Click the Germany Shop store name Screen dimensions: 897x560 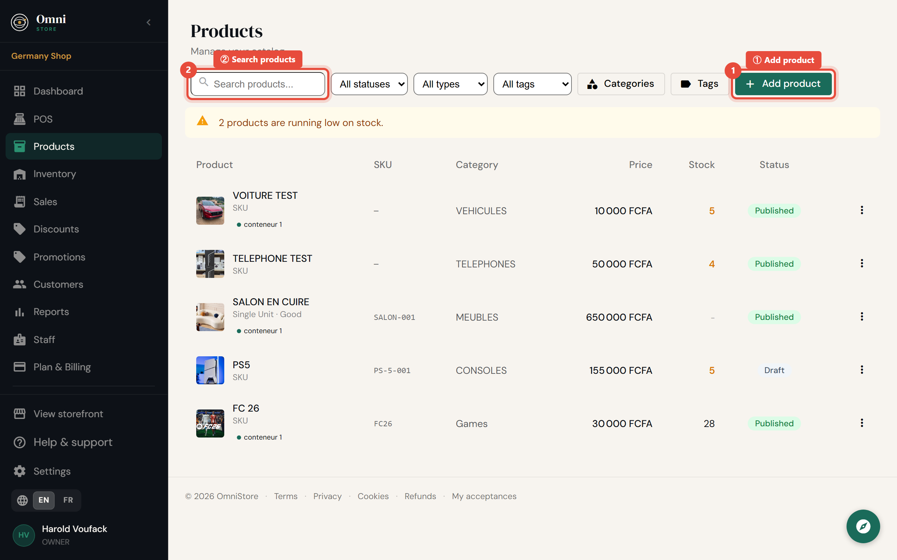point(41,56)
